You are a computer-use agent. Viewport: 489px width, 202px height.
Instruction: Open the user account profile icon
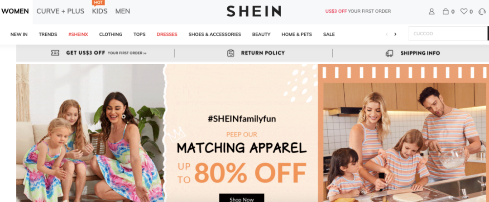[x=431, y=11]
